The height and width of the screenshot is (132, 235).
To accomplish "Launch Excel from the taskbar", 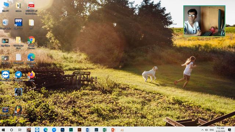I will [x=105, y=130].
